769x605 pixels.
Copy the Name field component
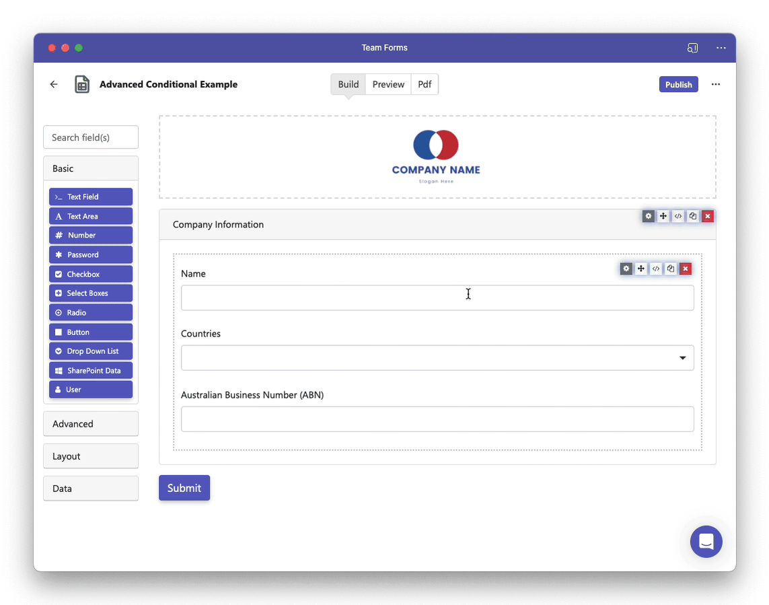click(x=670, y=269)
